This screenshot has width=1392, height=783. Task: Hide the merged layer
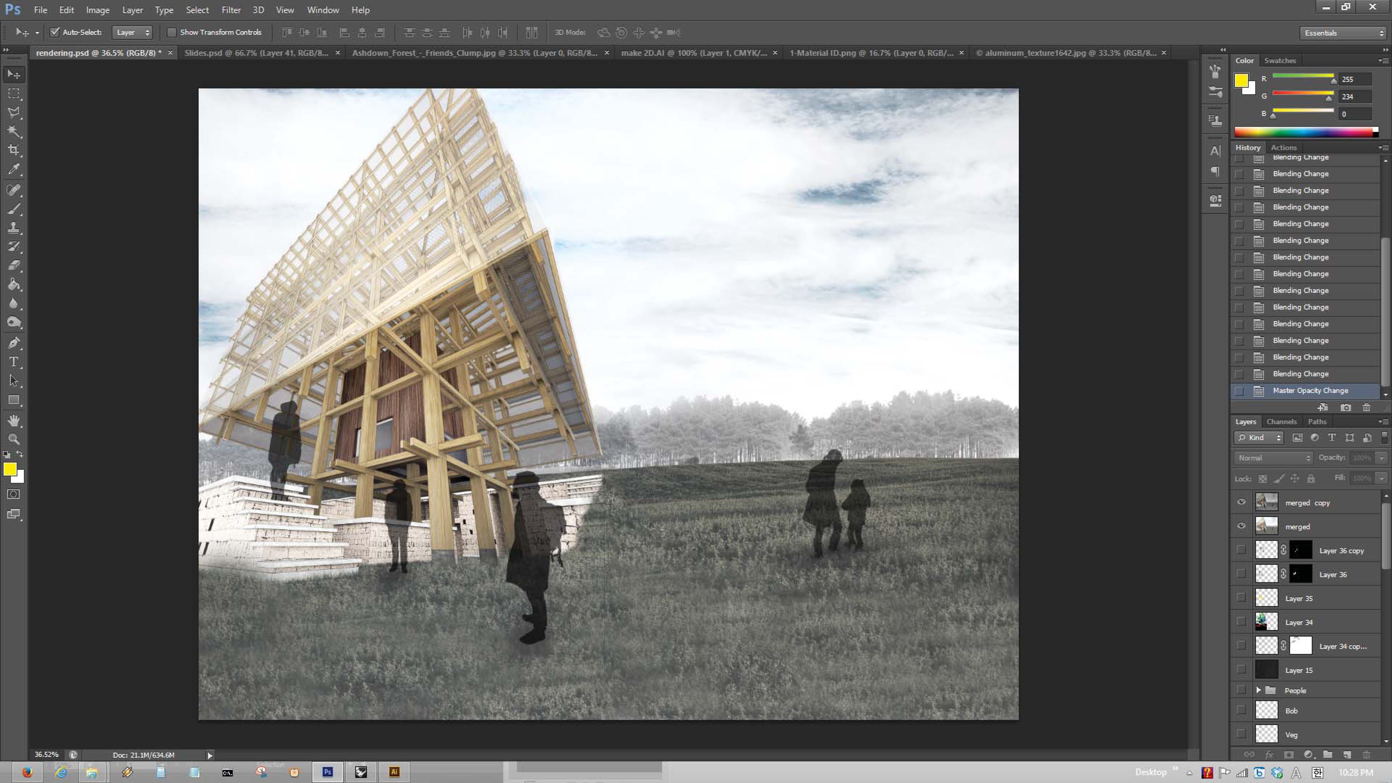click(1241, 526)
